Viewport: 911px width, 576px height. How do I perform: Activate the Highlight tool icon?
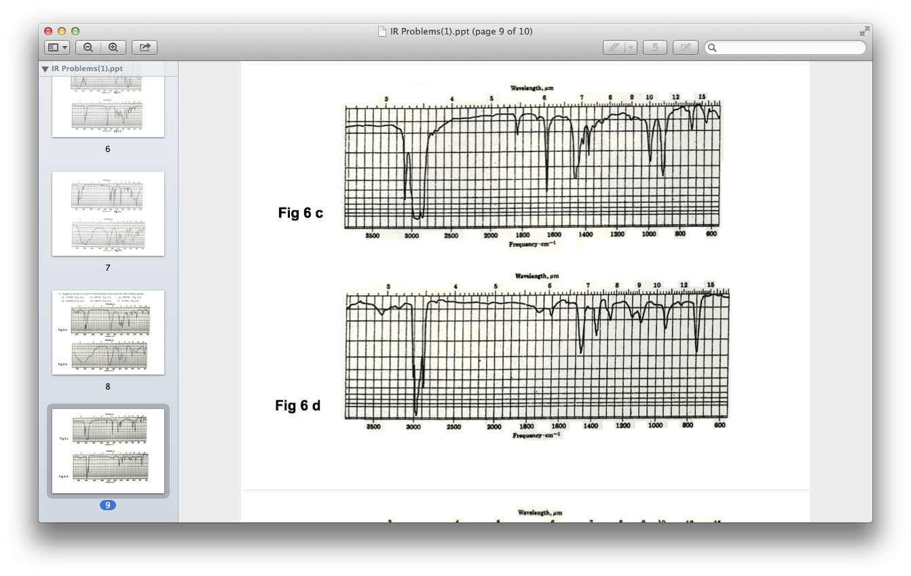pyautogui.click(x=613, y=47)
